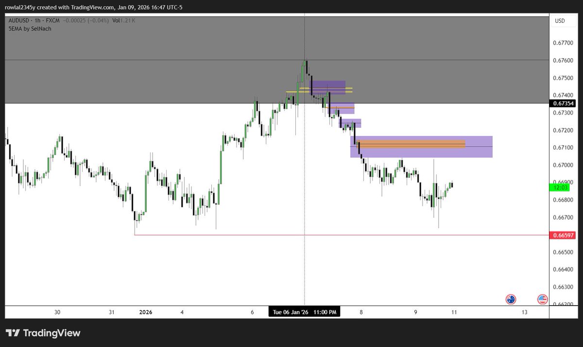Click the United States flag event icon
The image size is (583, 347).
[543, 299]
